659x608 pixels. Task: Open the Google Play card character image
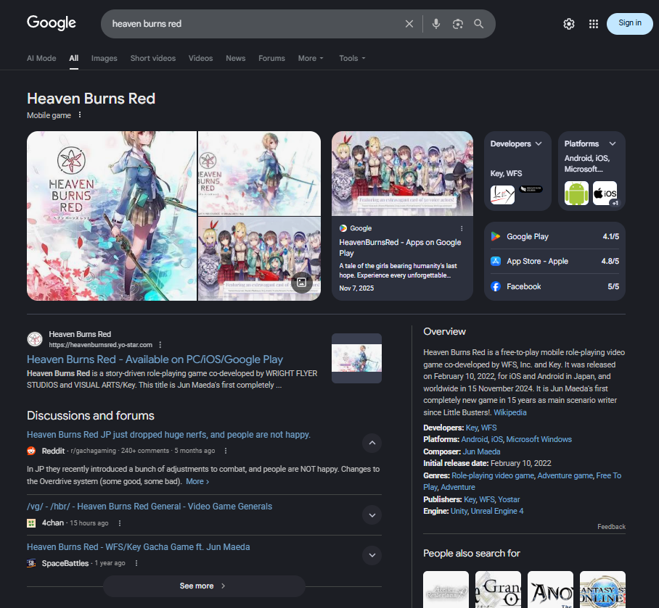(x=402, y=174)
